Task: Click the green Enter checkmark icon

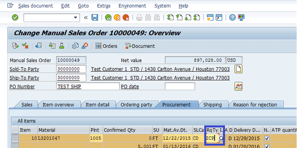Action: [x=15, y=17]
